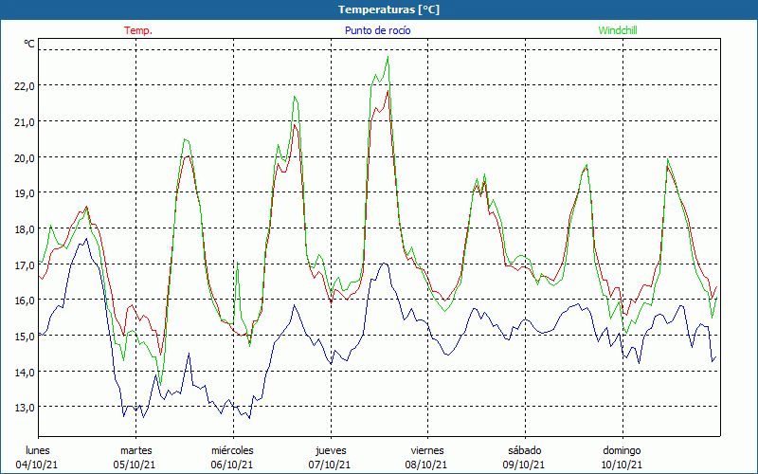The width and height of the screenshot is (758, 474).
Task: Click the date 07/10/21
Action: [330, 465]
